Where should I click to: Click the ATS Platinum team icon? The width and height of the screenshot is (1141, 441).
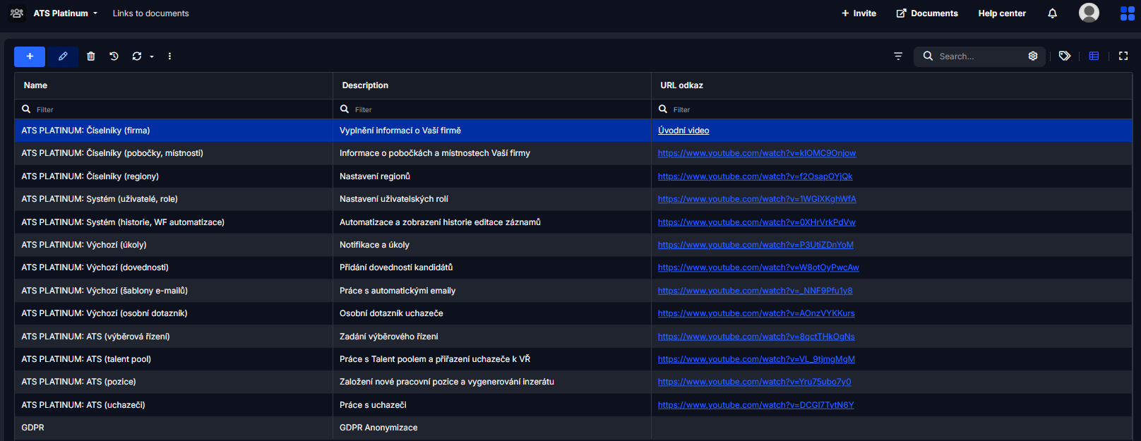pos(17,13)
